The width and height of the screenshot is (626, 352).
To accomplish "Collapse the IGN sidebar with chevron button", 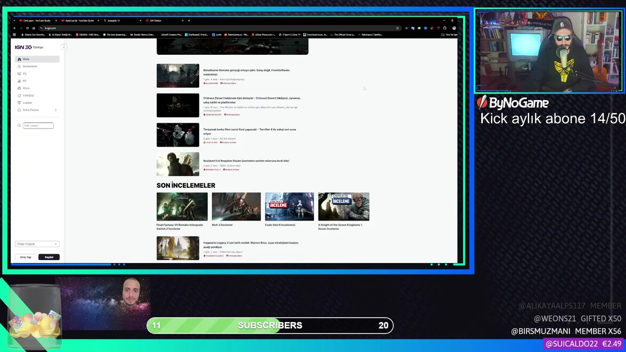I will [64, 47].
